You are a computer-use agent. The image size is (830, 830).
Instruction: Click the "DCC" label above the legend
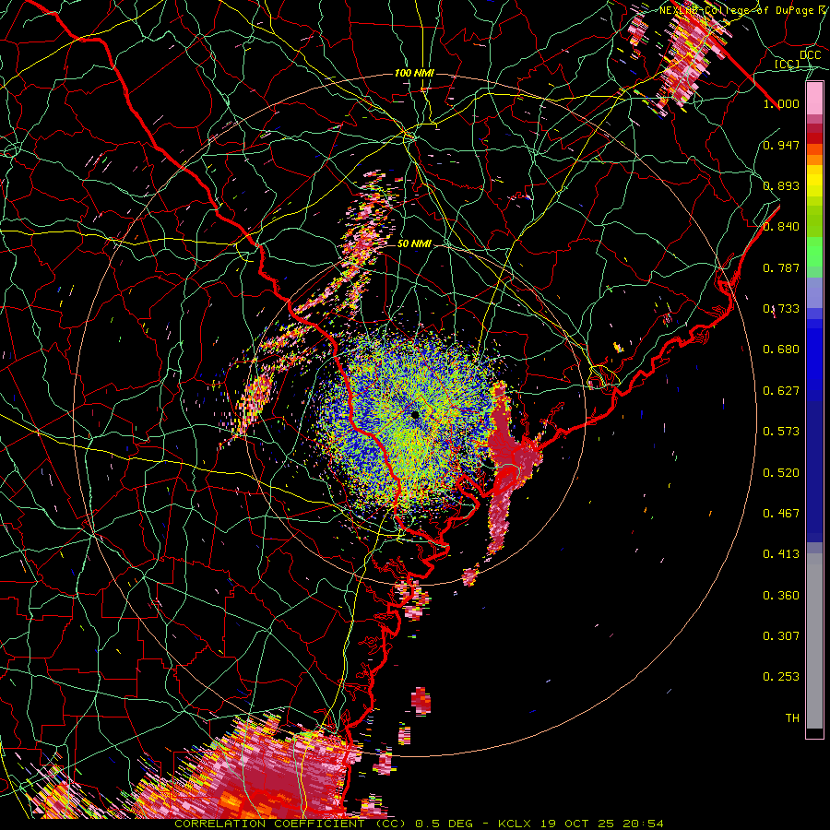[x=810, y=55]
